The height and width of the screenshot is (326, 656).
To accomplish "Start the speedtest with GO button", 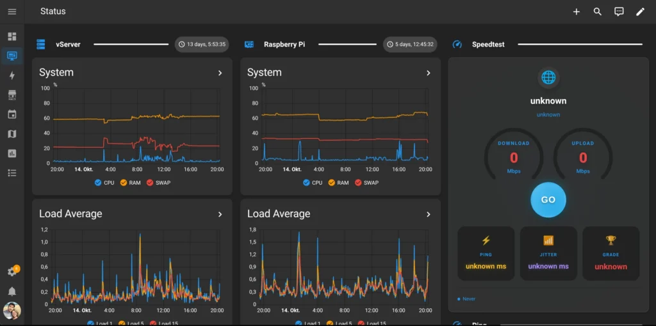I will point(548,199).
